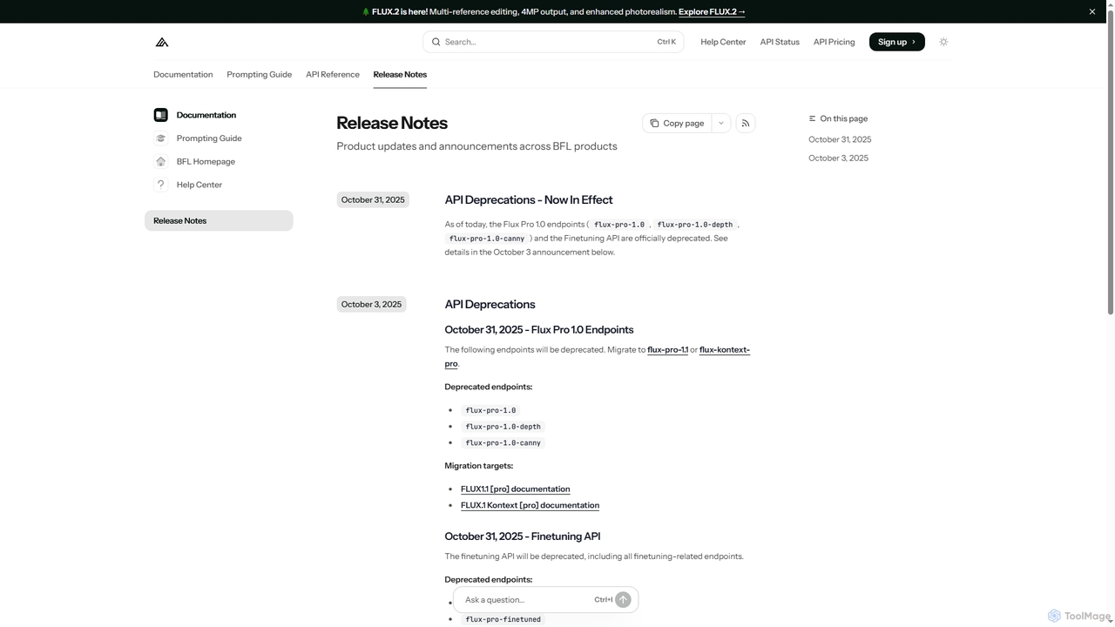Click the Ask a question input
The height and width of the screenshot is (627, 1115).
[x=525, y=600]
